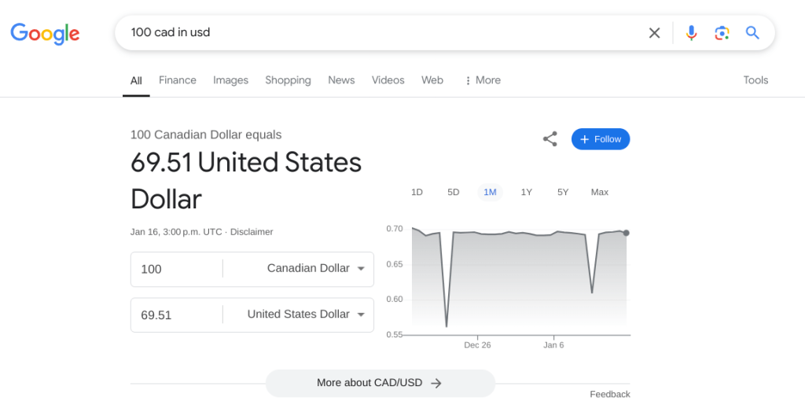This screenshot has width=805, height=405.
Task: Open More about CAD/USD
Action: (x=380, y=383)
